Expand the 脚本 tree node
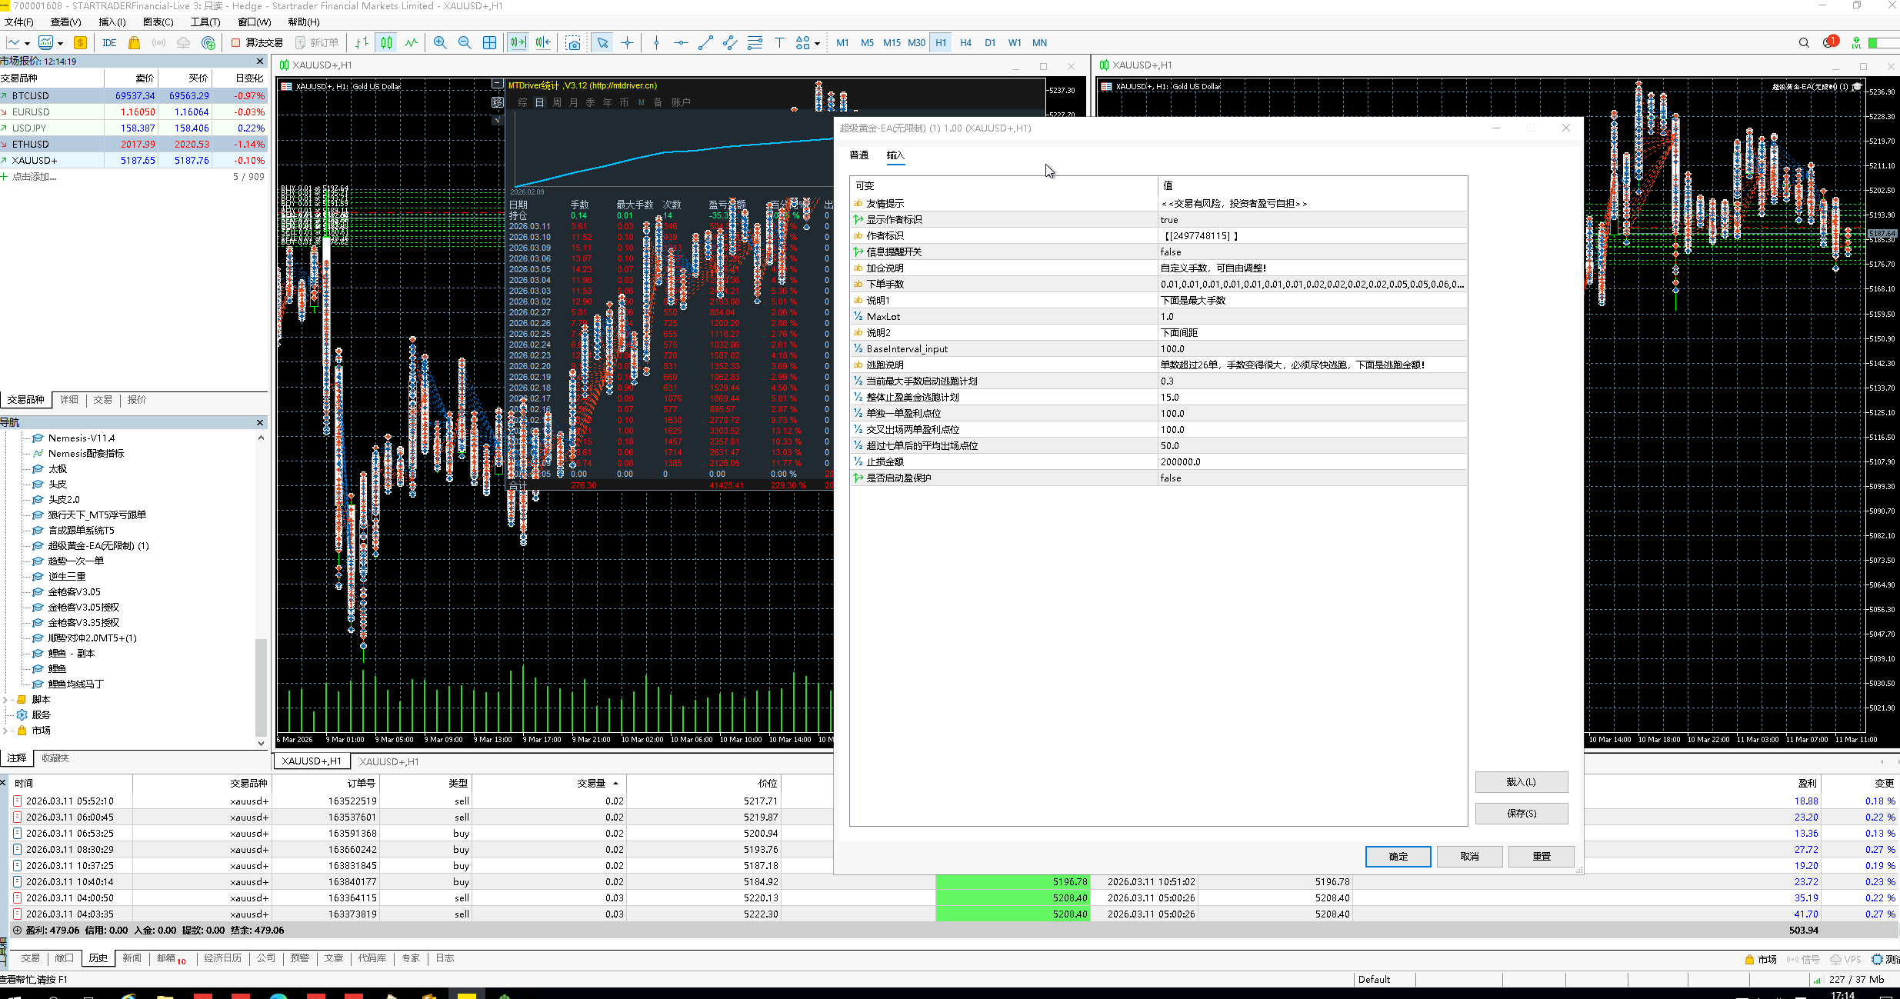The image size is (1900, 999). point(6,700)
